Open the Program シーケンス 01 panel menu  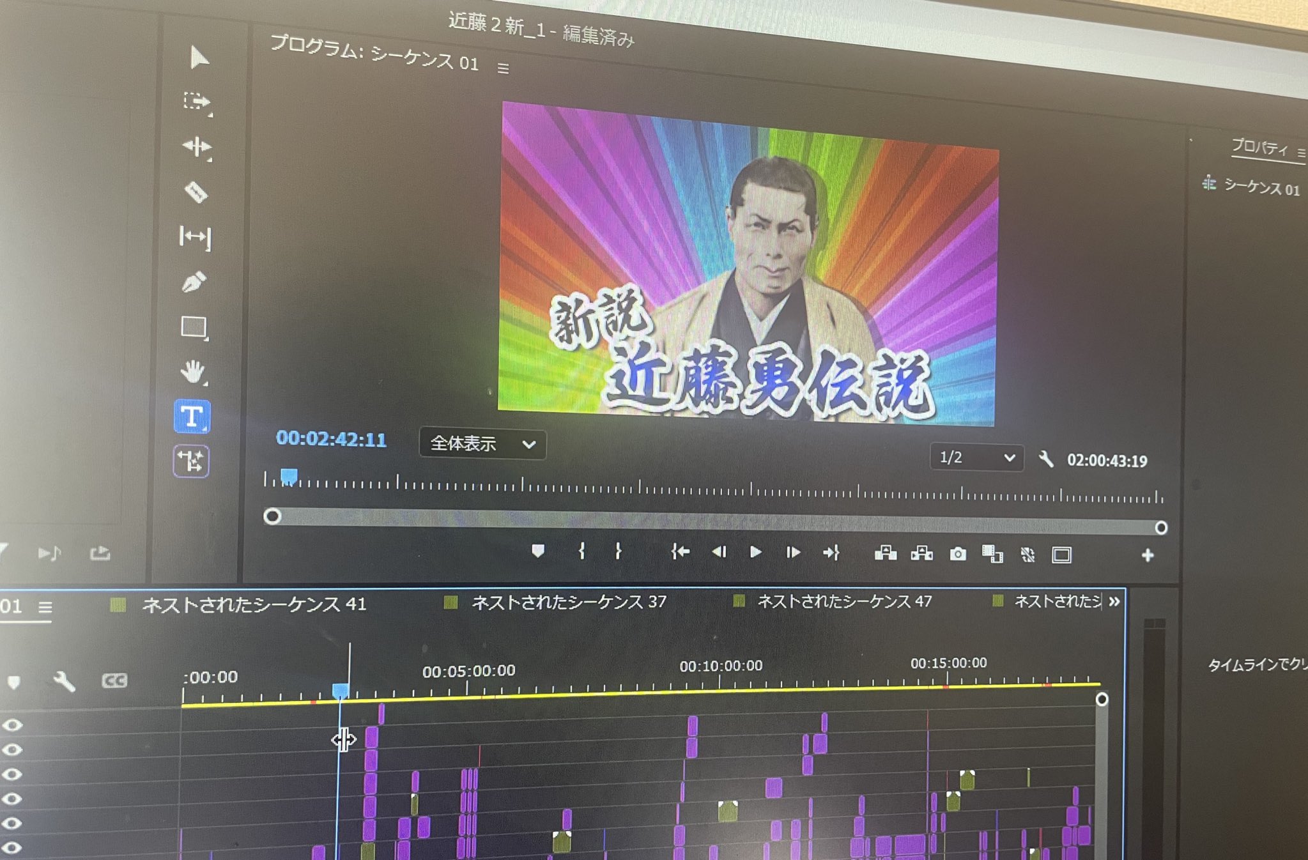504,68
